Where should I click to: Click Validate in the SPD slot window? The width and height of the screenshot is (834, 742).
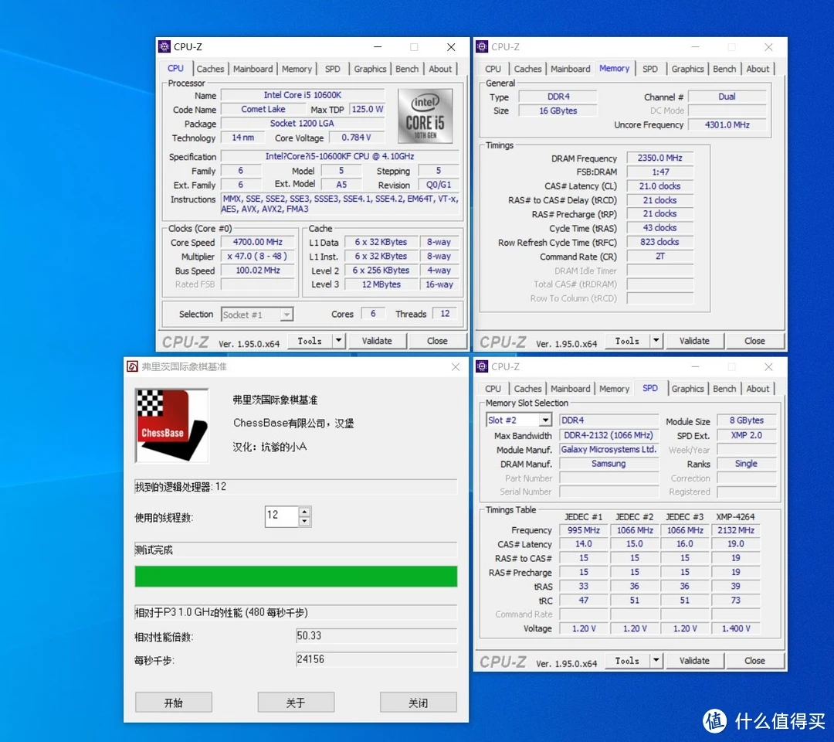(694, 661)
